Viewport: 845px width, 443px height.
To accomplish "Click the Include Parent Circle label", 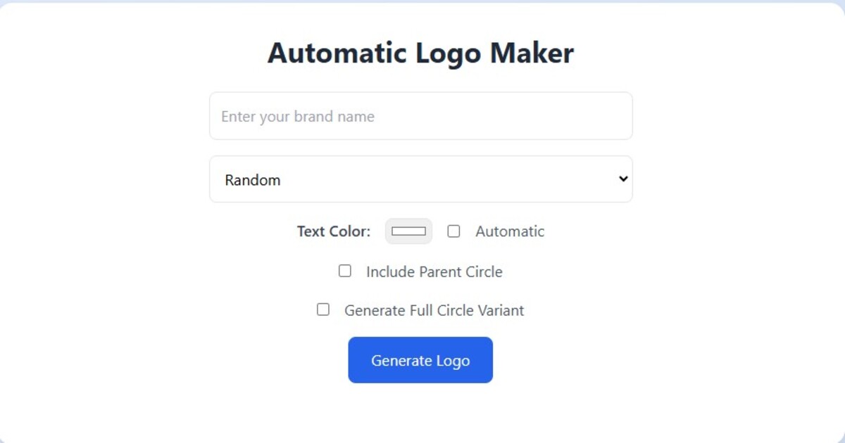I will point(433,271).
